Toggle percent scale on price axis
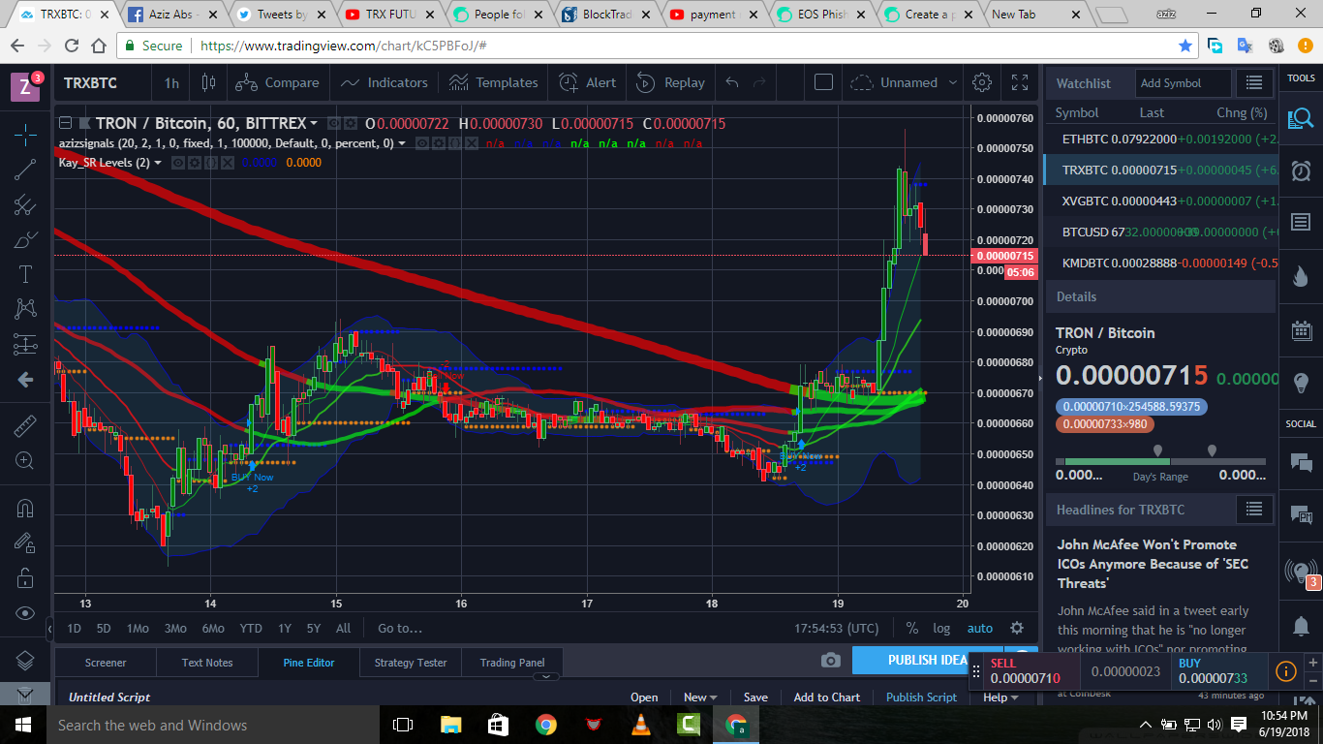 (x=911, y=628)
